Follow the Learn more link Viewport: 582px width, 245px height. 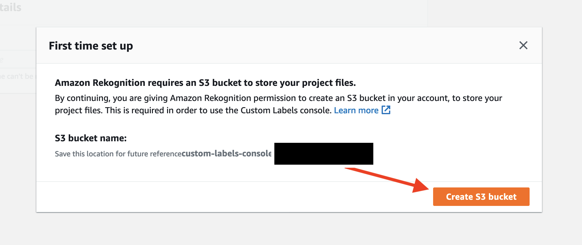click(356, 110)
